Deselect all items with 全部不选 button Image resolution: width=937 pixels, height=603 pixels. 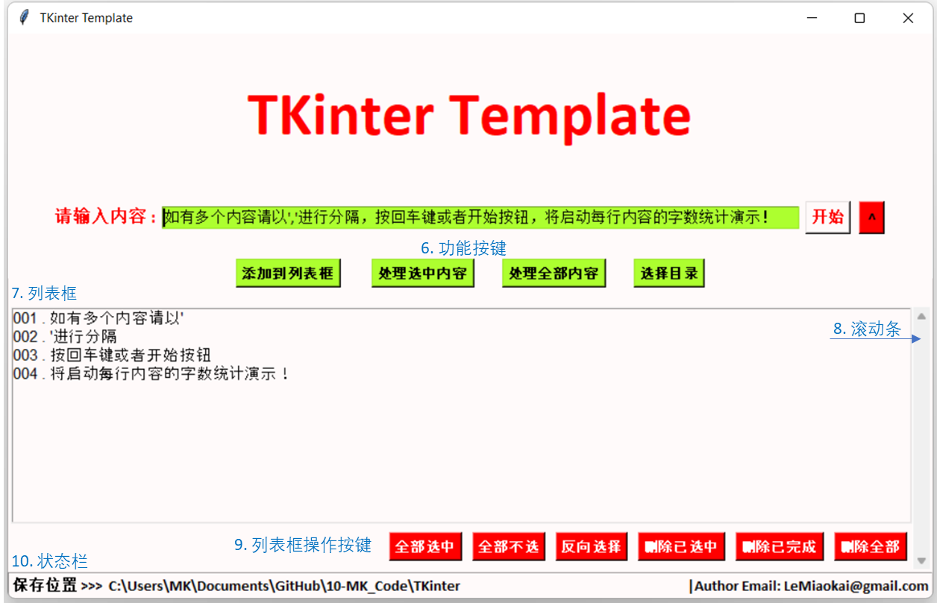(x=509, y=546)
